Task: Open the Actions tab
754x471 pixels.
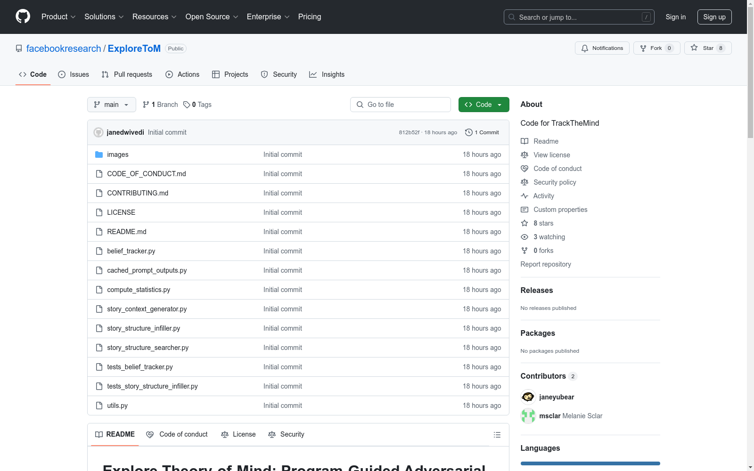Action: 182,74
